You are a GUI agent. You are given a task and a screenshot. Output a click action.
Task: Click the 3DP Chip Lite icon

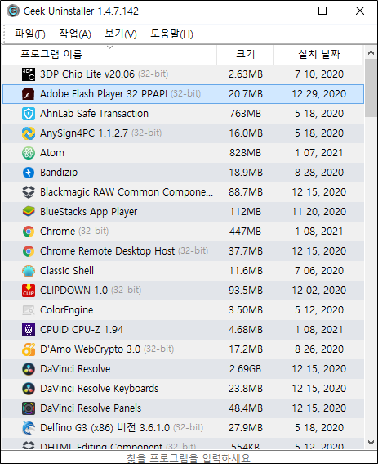[29, 74]
